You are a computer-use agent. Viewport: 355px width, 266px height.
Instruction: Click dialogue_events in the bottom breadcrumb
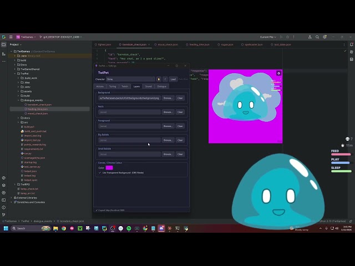pyautogui.click(x=43, y=221)
